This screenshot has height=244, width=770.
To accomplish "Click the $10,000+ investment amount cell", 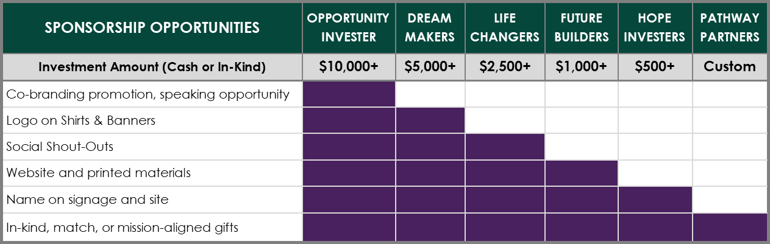I will click(x=349, y=67).
